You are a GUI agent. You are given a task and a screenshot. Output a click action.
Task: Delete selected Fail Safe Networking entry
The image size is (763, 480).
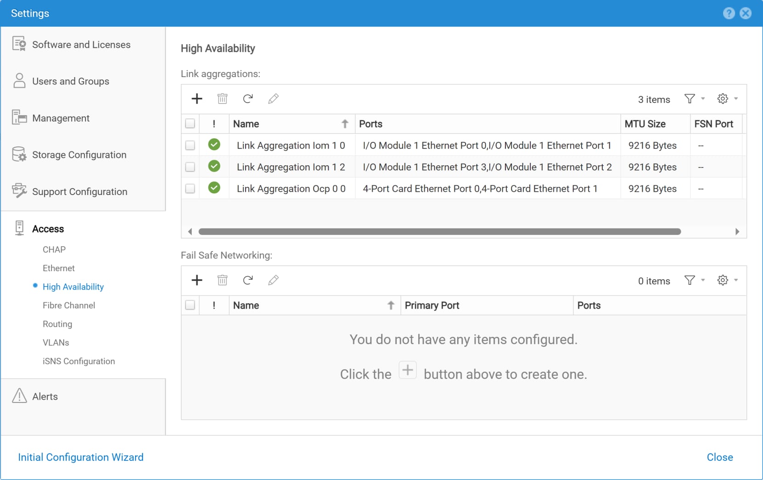point(222,280)
